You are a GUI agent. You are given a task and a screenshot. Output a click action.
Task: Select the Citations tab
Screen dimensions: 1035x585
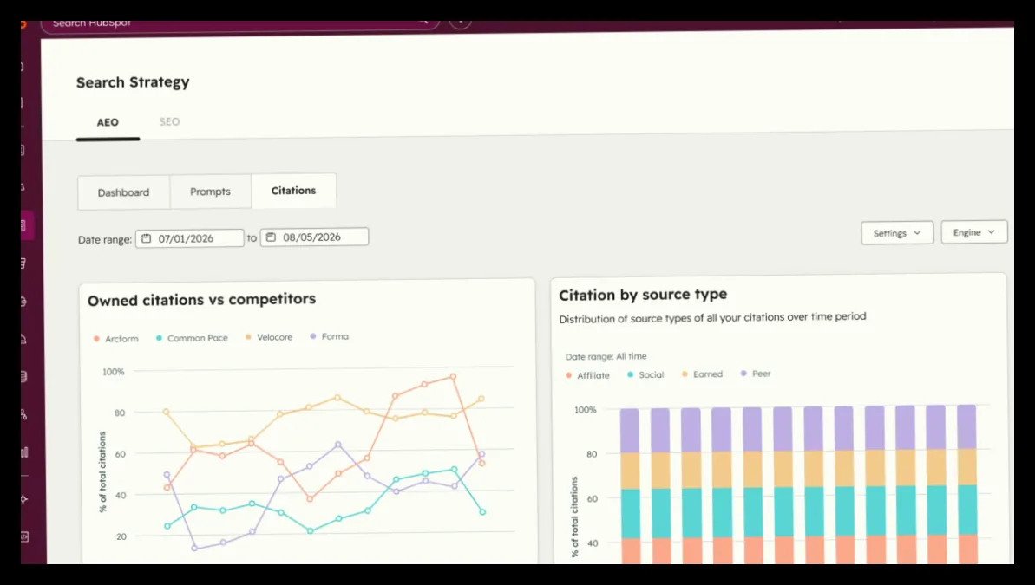click(294, 191)
